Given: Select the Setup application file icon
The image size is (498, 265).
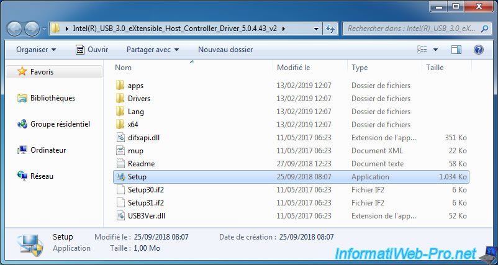Looking at the screenshot, I should (120, 177).
